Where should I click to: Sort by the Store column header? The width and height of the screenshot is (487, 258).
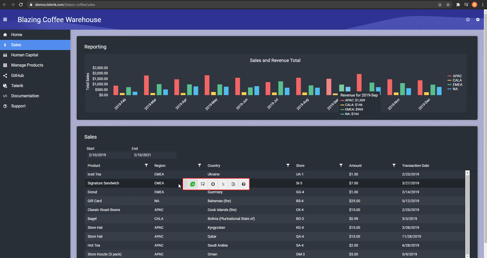point(300,166)
